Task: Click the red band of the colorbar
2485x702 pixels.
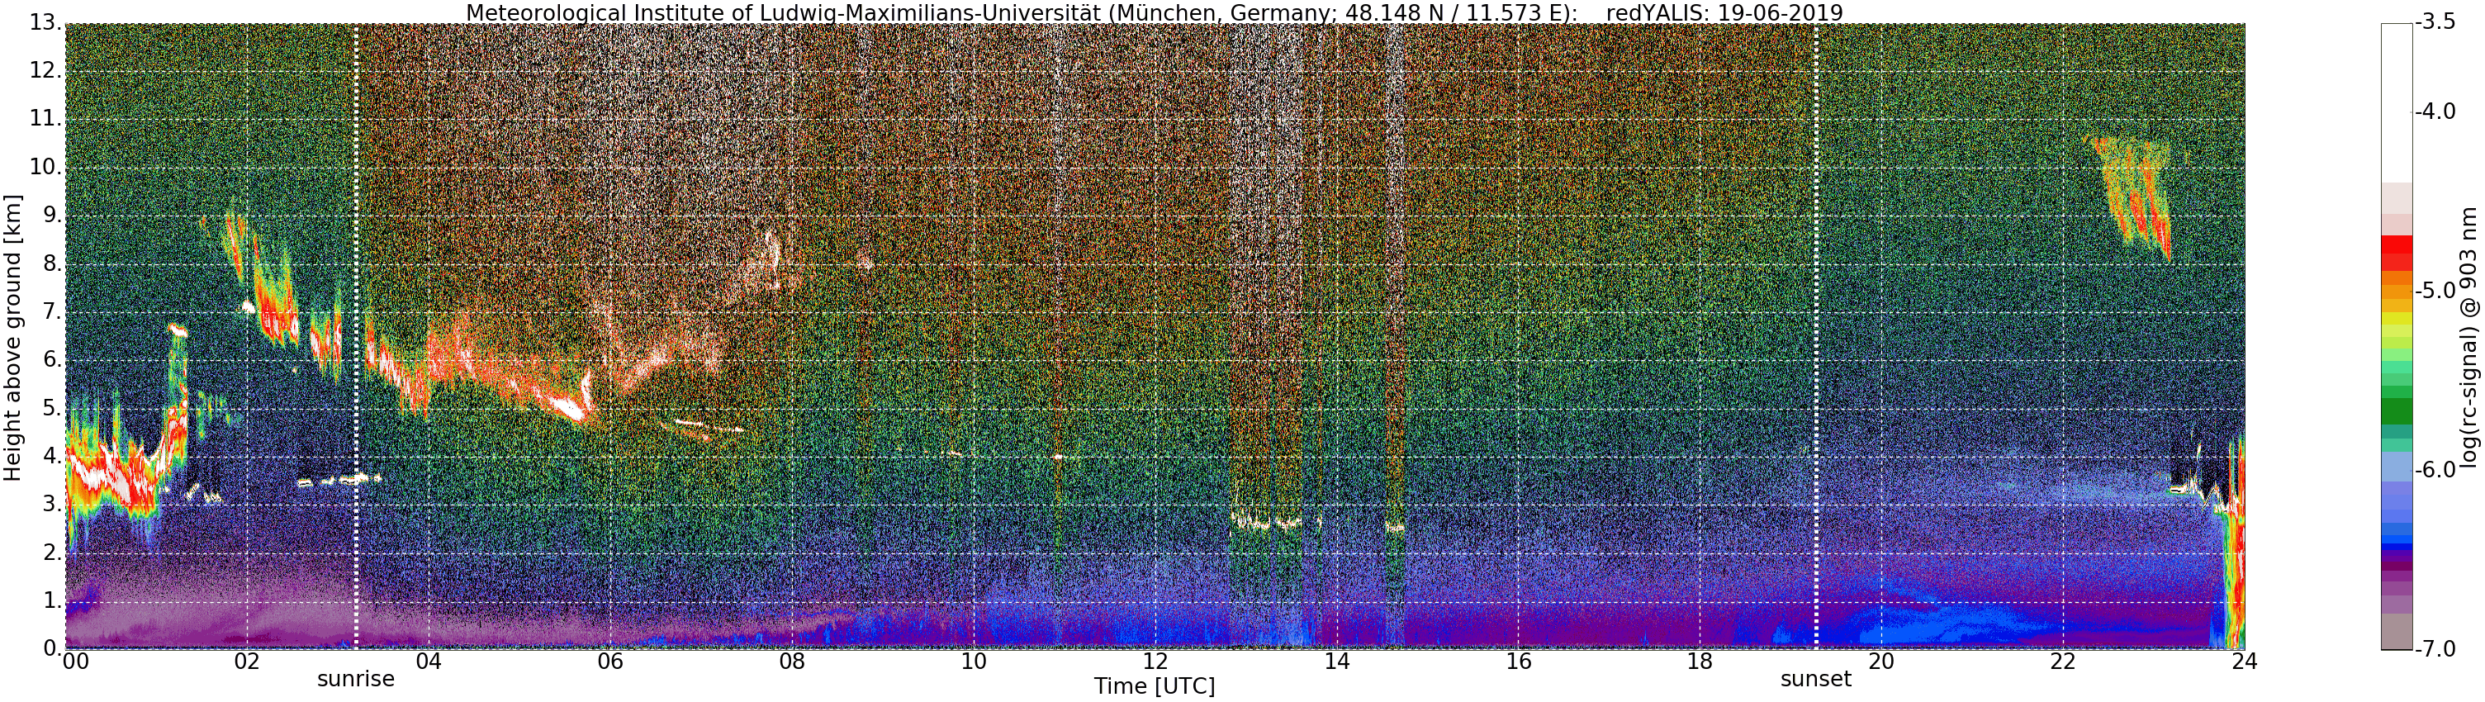Action: [2397, 253]
